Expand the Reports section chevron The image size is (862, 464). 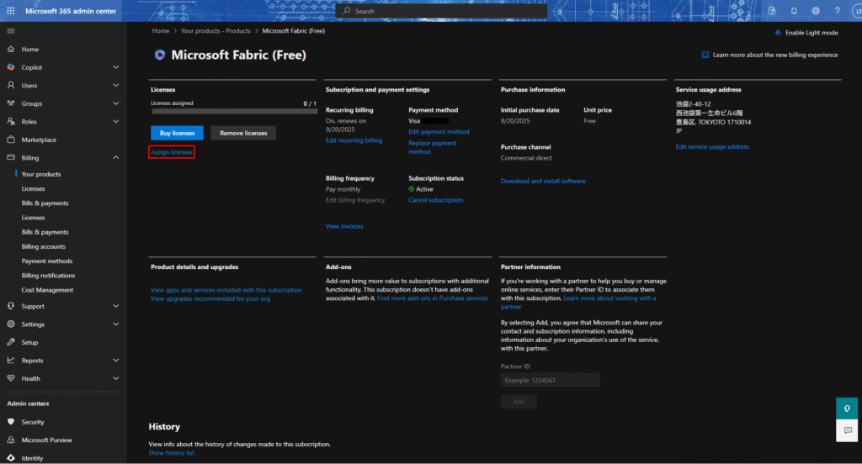click(x=116, y=361)
